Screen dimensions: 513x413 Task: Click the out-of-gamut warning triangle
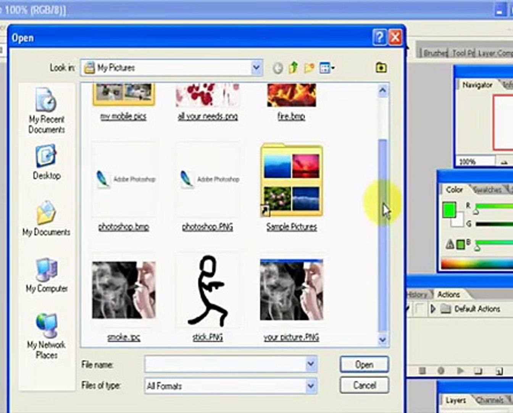(x=450, y=244)
